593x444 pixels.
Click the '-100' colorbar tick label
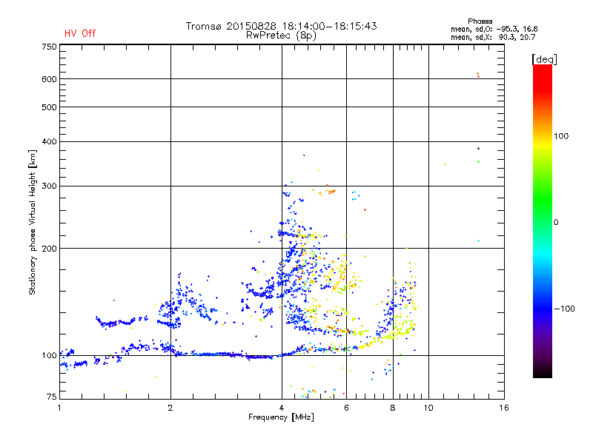coord(565,309)
